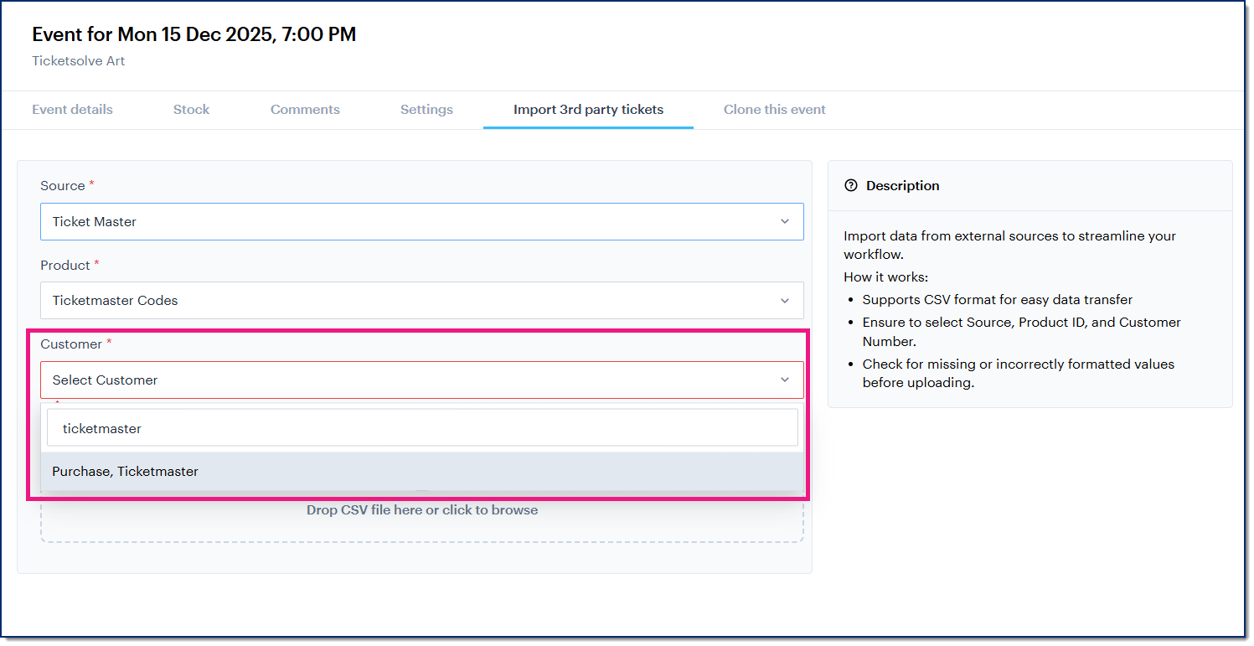Image resolution: width=1254 pixels, height=646 pixels.
Task: Click the Product field label
Action: [x=65, y=265]
